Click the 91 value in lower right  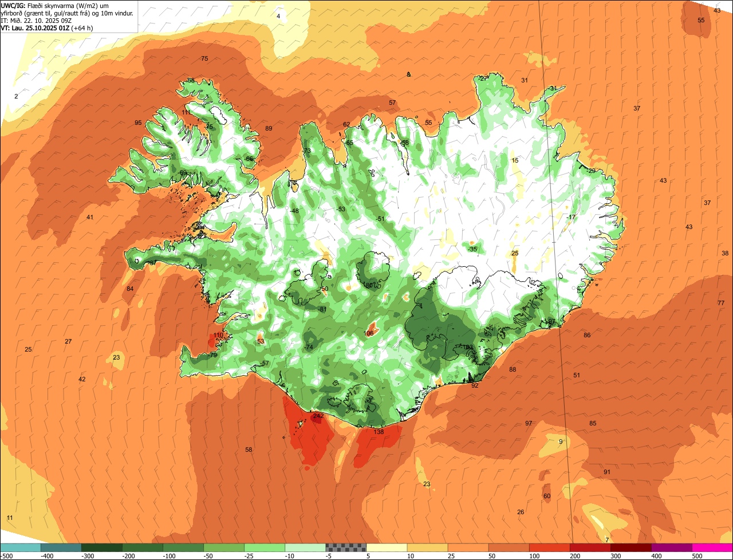pos(607,472)
